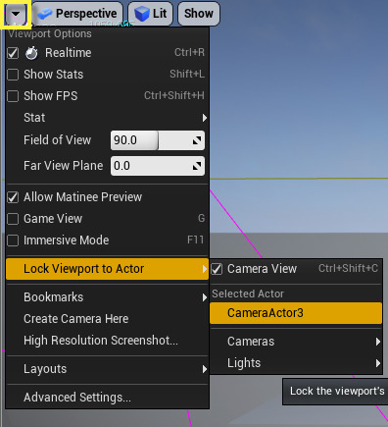Open the viewport options dropdown arrow
The image size is (388, 427).
16,14
